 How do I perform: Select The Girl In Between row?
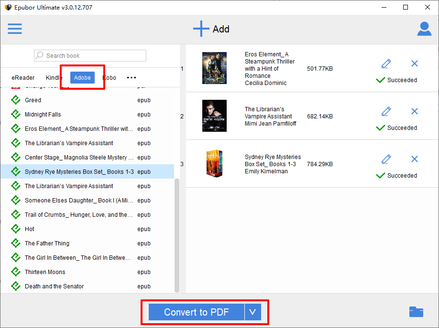point(88,257)
